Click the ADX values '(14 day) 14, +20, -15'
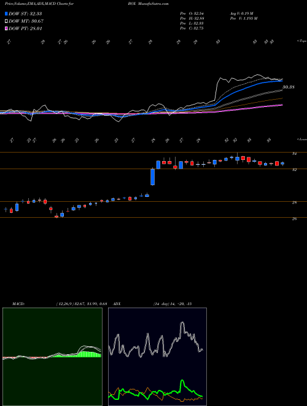The height and width of the screenshot is (406, 307). (172, 304)
